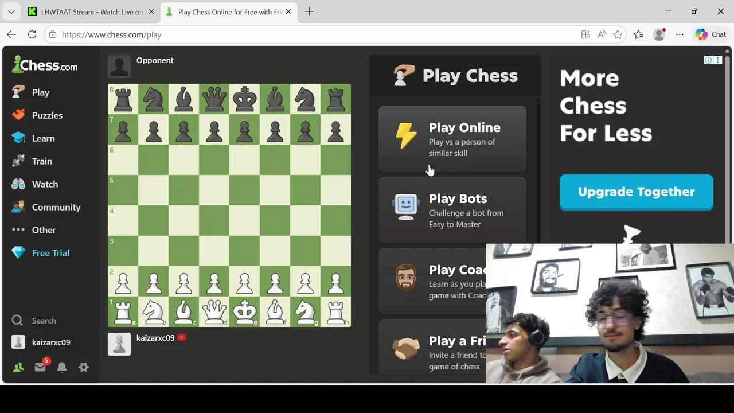Select Play Online option

452,139
